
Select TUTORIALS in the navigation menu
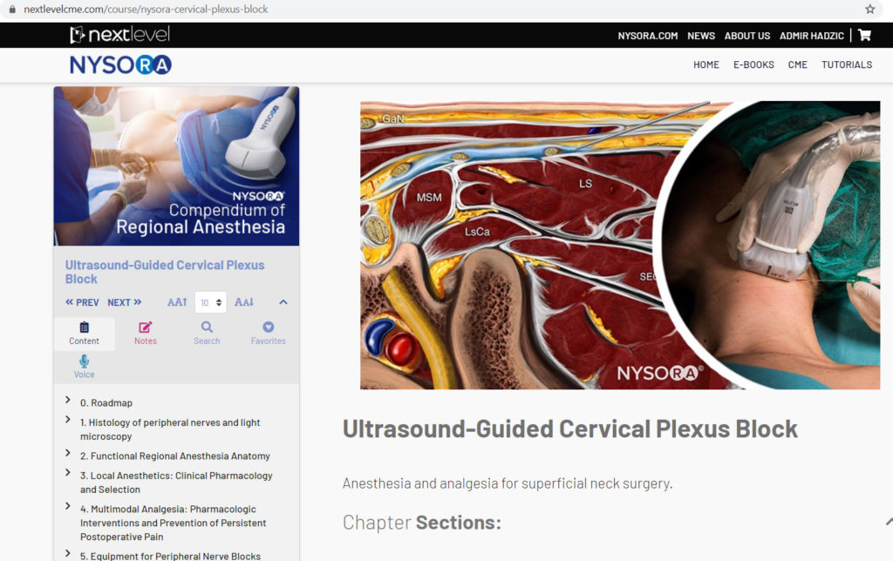pyautogui.click(x=846, y=64)
